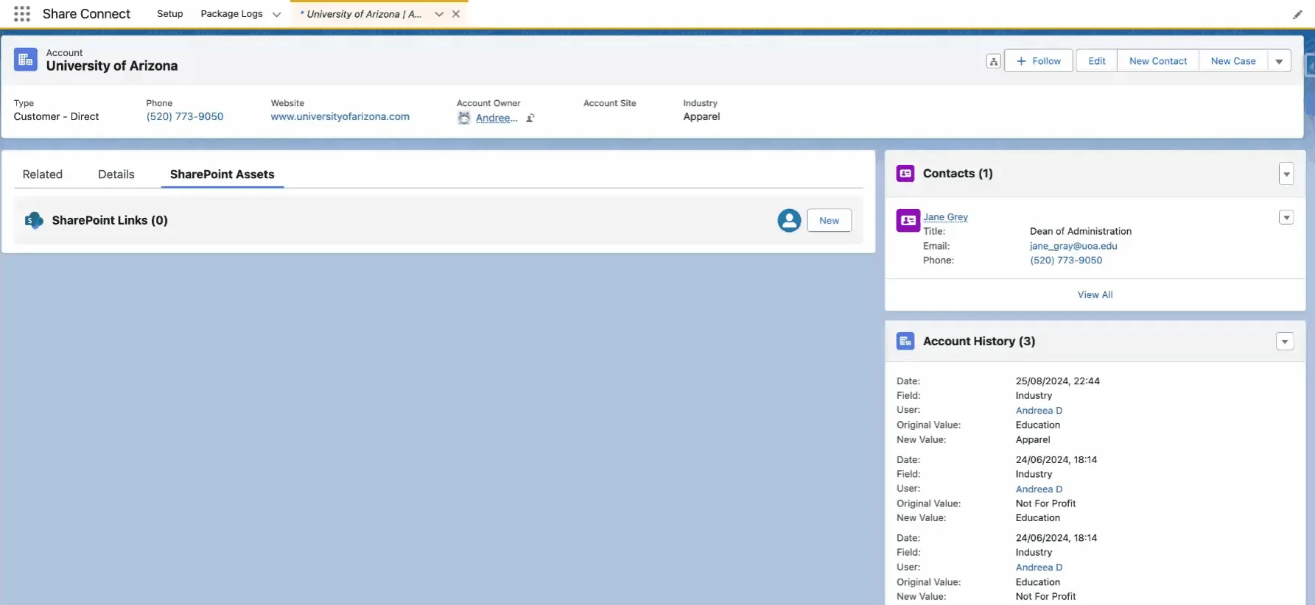Click the University of Arizona account title
The height and width of the screenshot is (605, 1315).
click(112, 66)
